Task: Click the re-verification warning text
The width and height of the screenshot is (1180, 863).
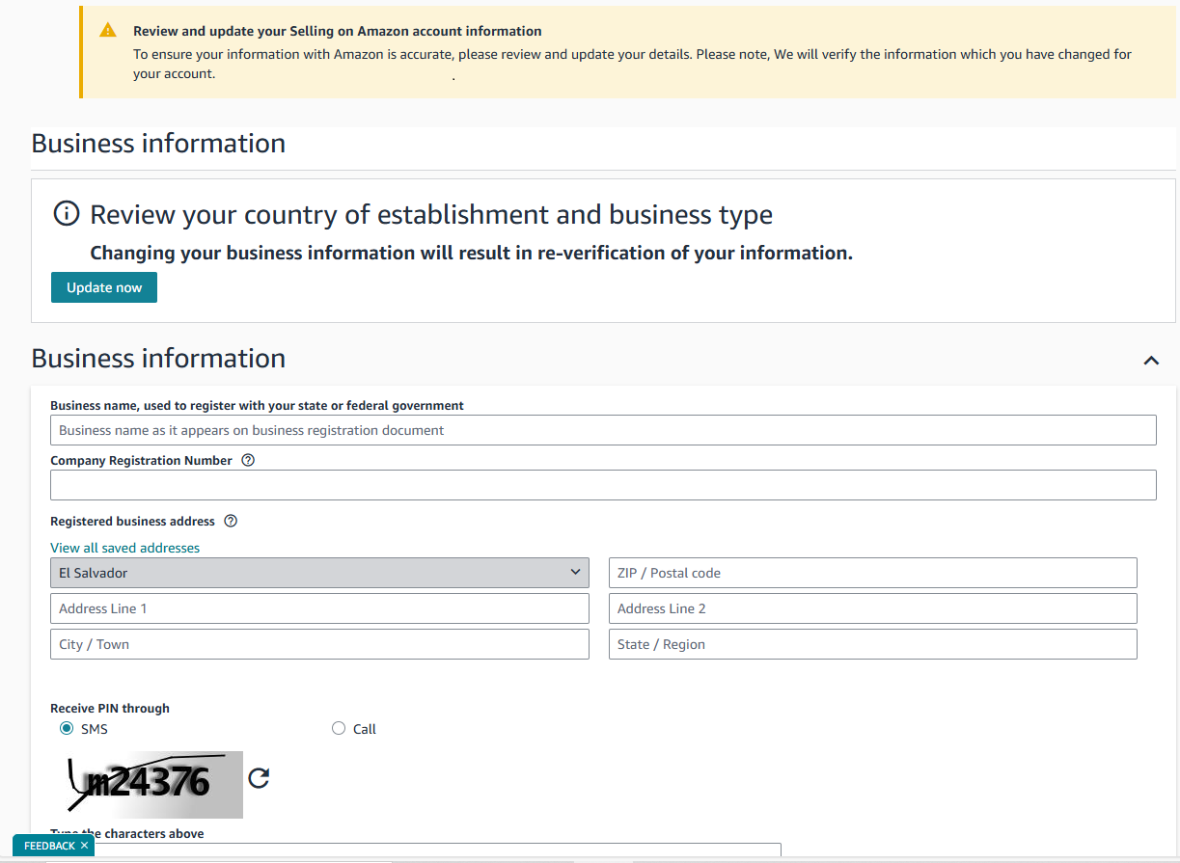Action: 471,253
